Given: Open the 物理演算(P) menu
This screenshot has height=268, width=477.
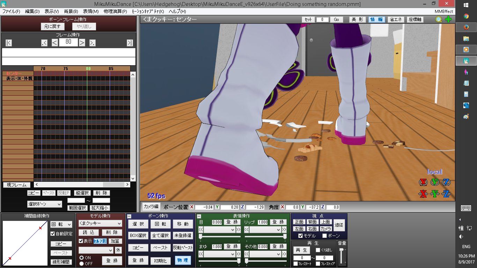Looking at the screenshot, I should [x=115, y=12].
